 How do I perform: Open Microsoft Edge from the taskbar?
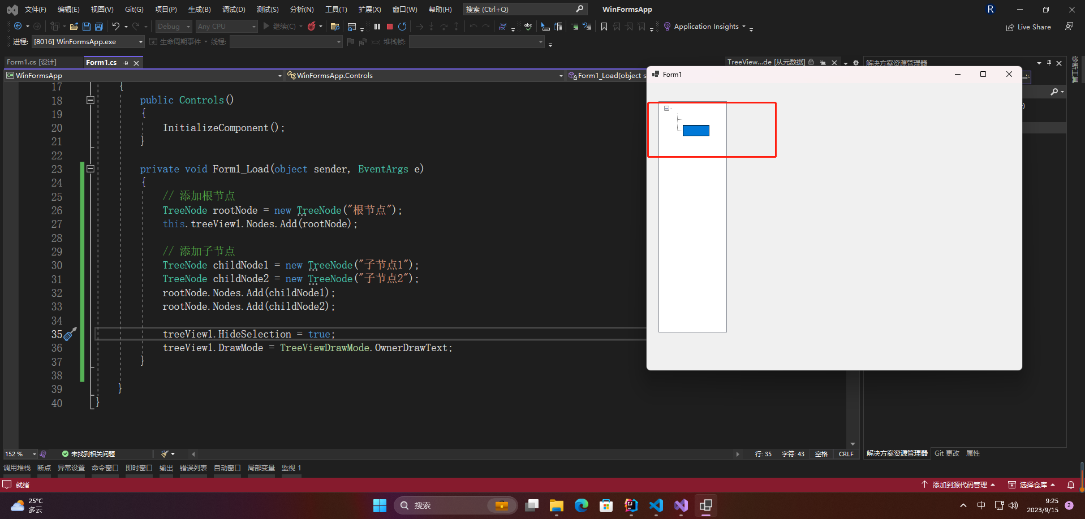pos(581,505)
